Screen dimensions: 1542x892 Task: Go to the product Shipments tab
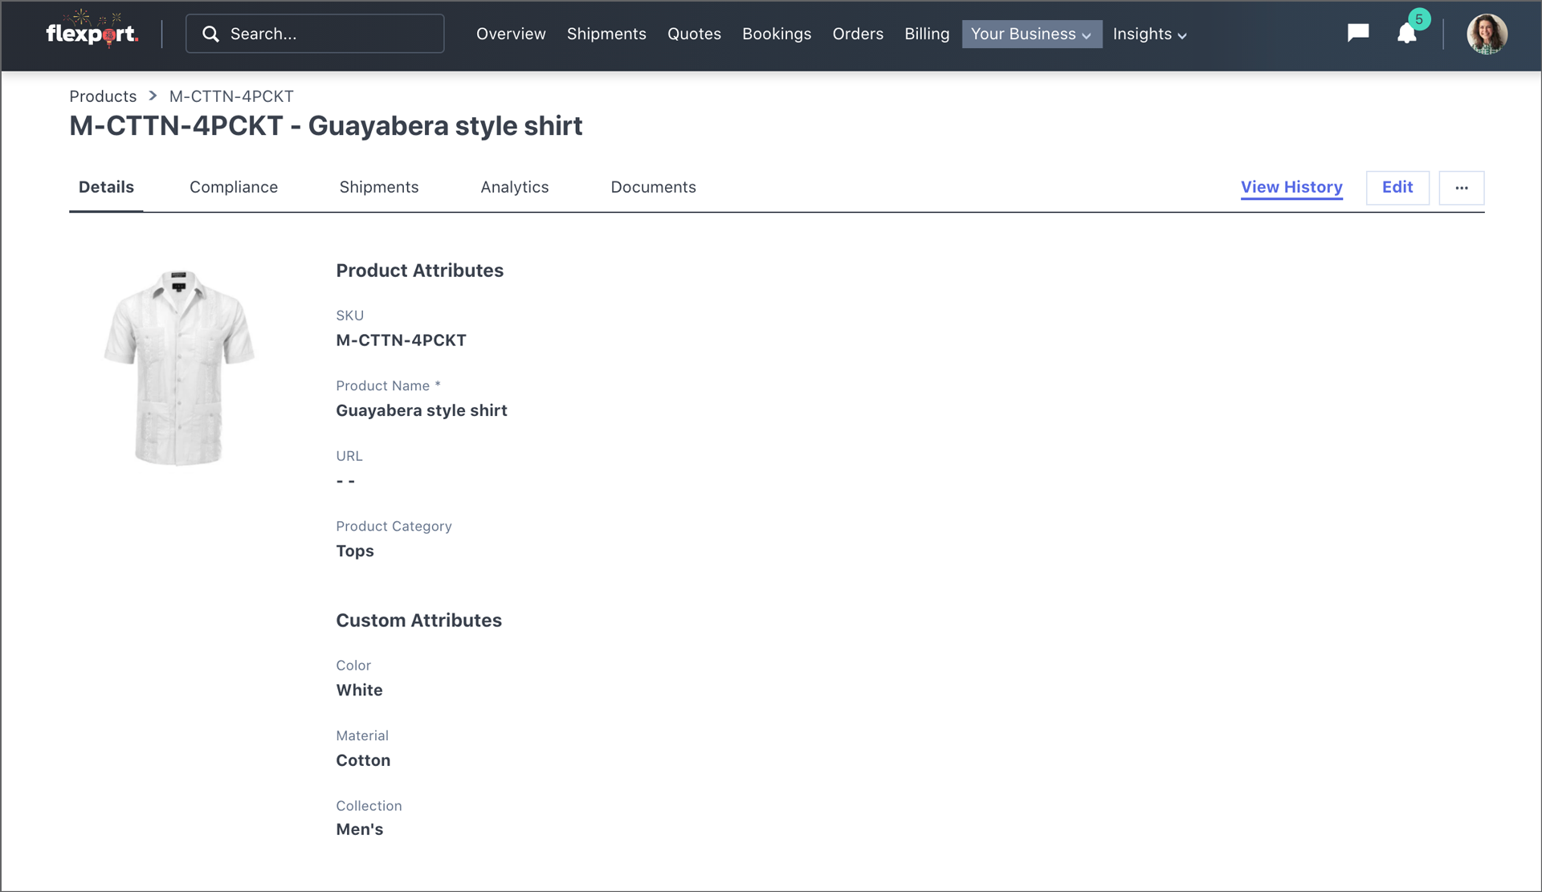(x=378, y=187)
